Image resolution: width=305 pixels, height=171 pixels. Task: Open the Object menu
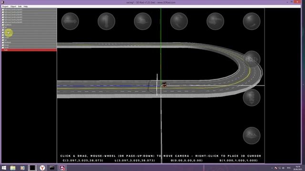click(13, 6)
